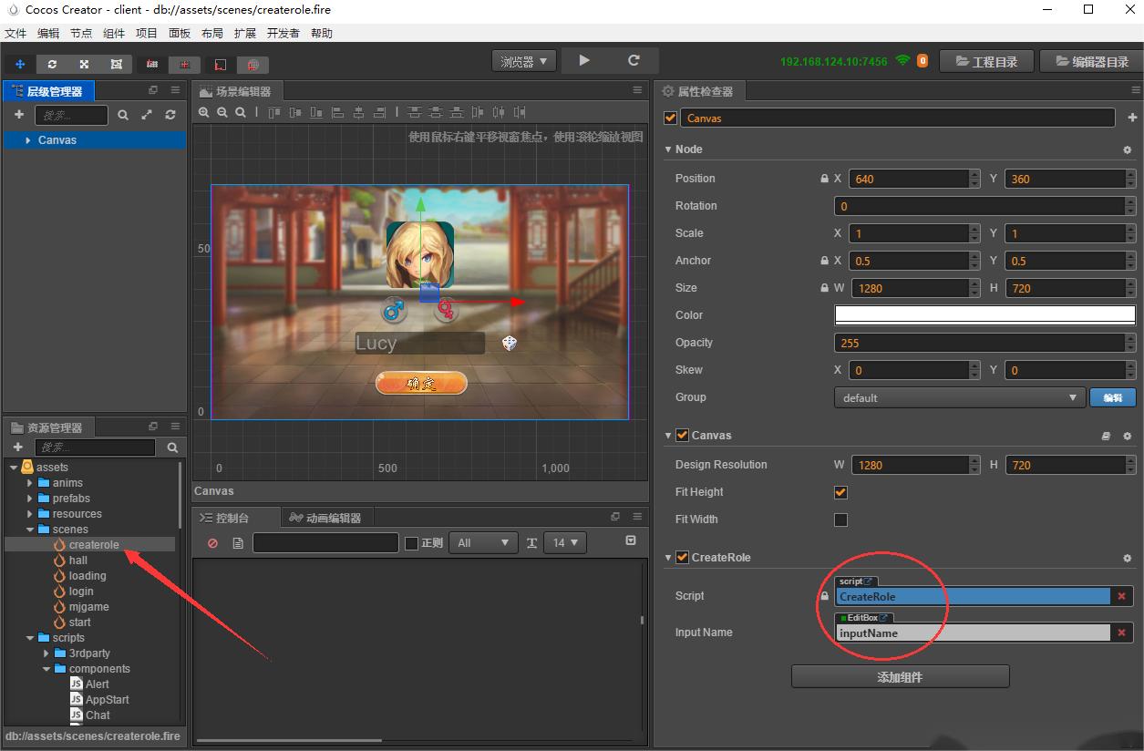Open the 节点 menu
Screen dimensions: 1144x751
click(x=81, y=33)
